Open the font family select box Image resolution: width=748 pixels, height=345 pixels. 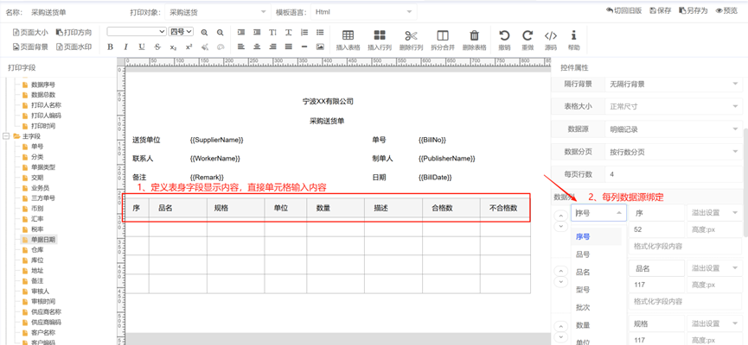[137, 32]
